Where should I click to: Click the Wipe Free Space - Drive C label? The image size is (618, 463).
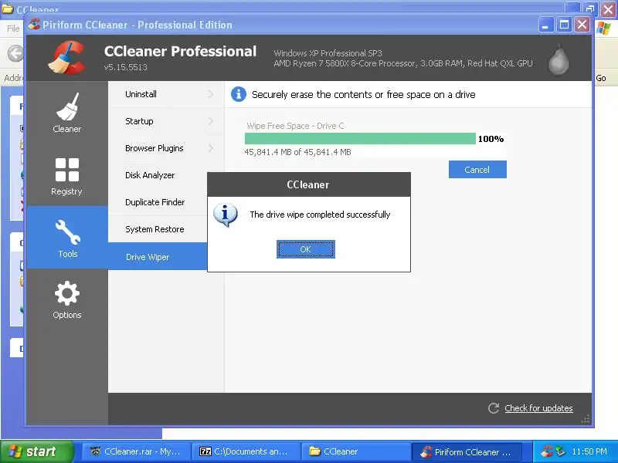click(295, 126)
